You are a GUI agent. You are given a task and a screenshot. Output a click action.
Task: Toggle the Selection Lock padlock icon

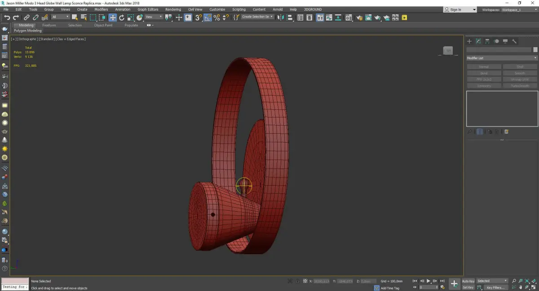coord(297,281)
